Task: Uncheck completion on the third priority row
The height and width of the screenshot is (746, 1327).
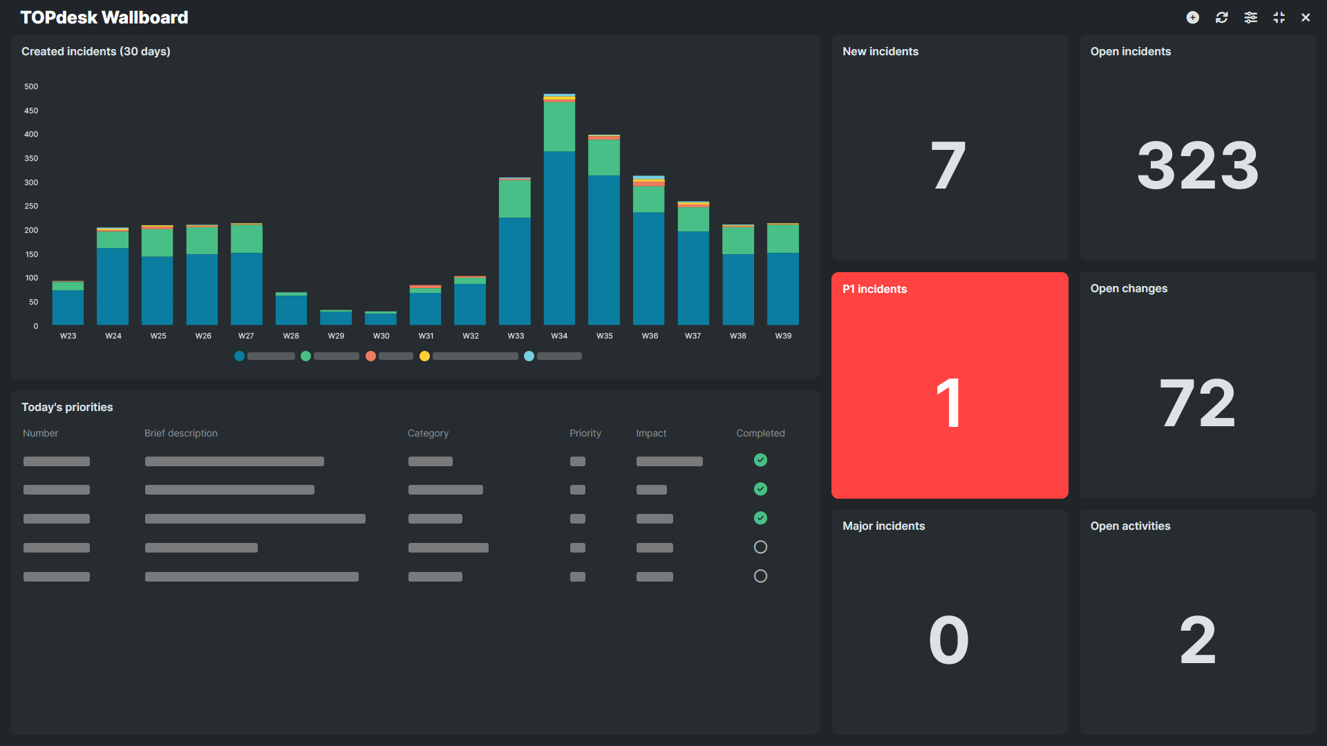Action: click(x=760, y=517)
